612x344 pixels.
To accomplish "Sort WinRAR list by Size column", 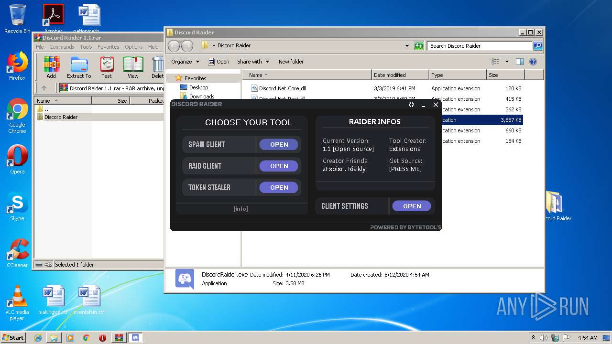I will point(110,100).
